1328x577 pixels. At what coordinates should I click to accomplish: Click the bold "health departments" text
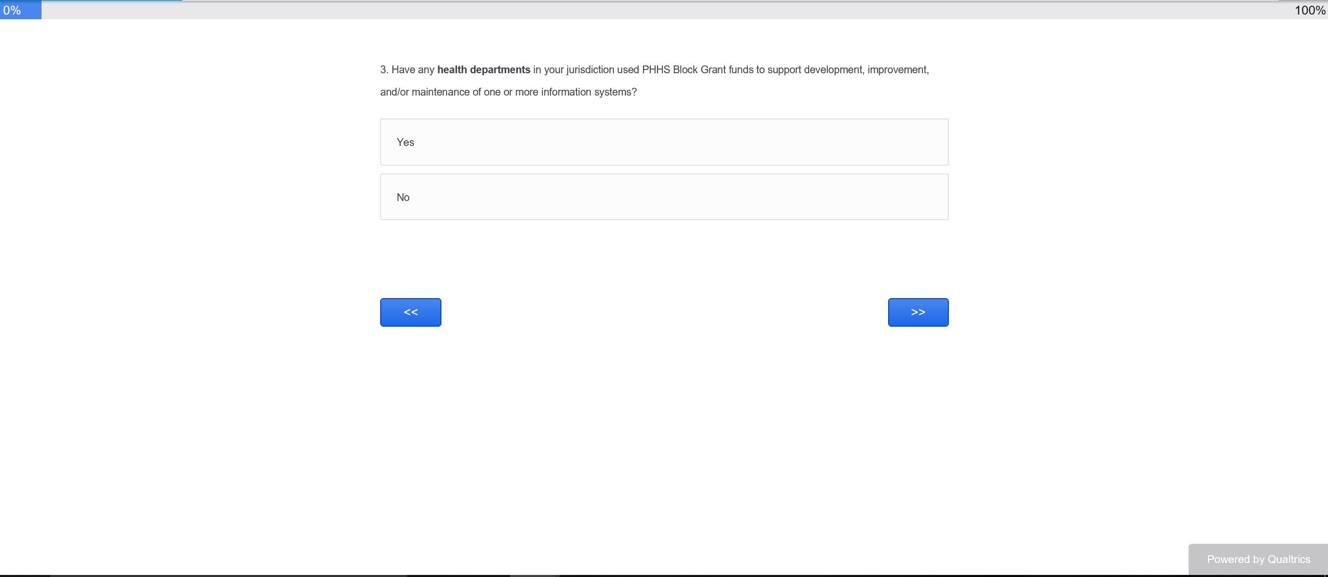[x=484, y=70]
